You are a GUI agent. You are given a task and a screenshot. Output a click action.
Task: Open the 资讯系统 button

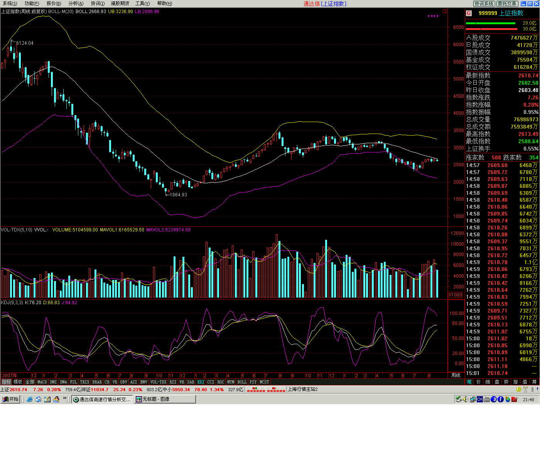tap(484, 3)
